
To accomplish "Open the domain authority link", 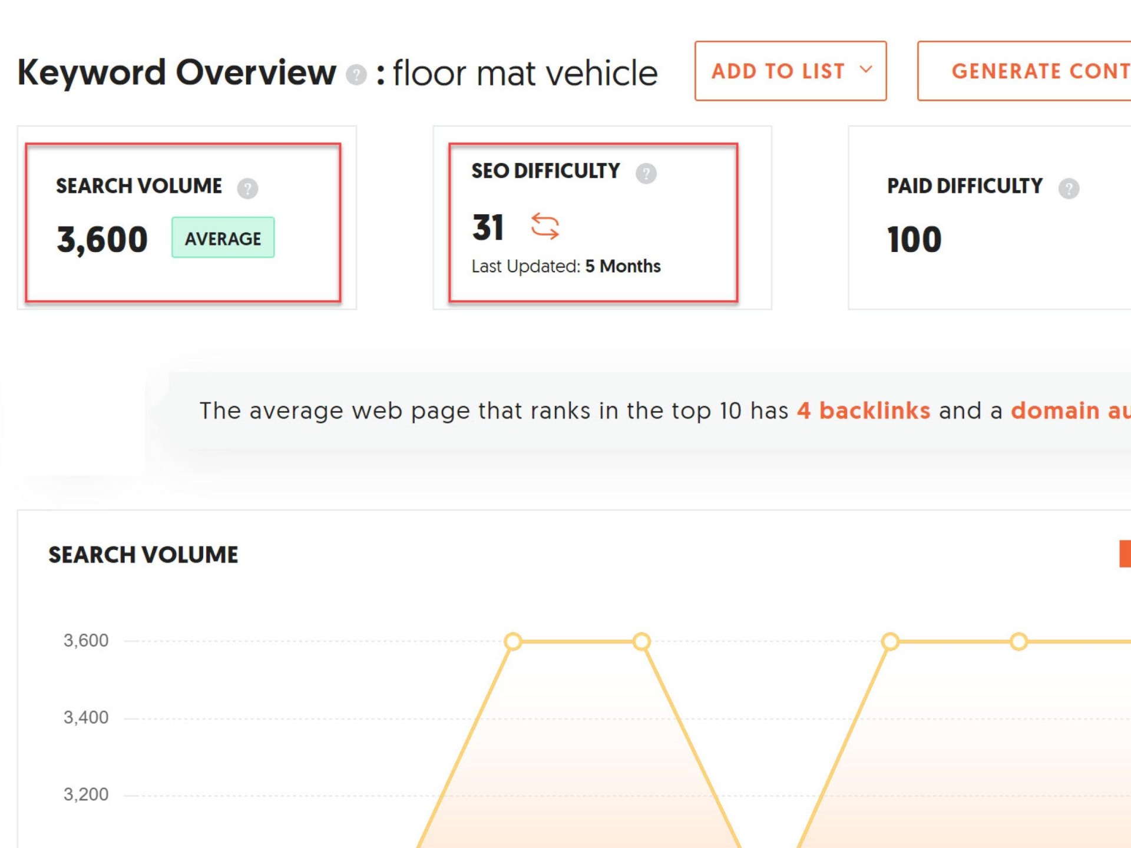I will pyautogui.click(x=1070, y=410).
